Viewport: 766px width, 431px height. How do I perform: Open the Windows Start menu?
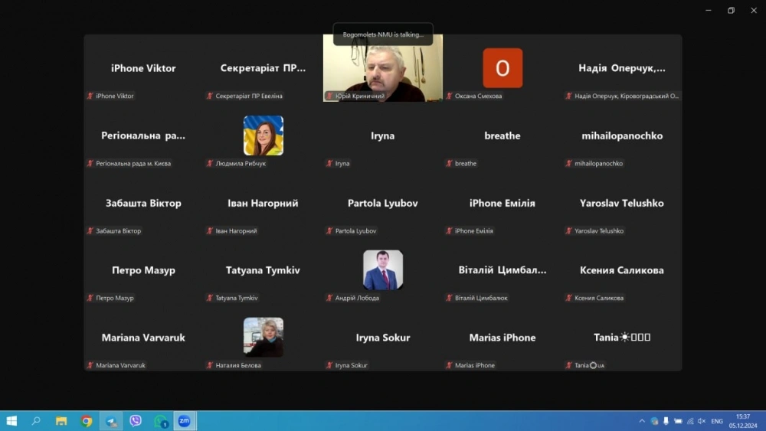(11, 421)
